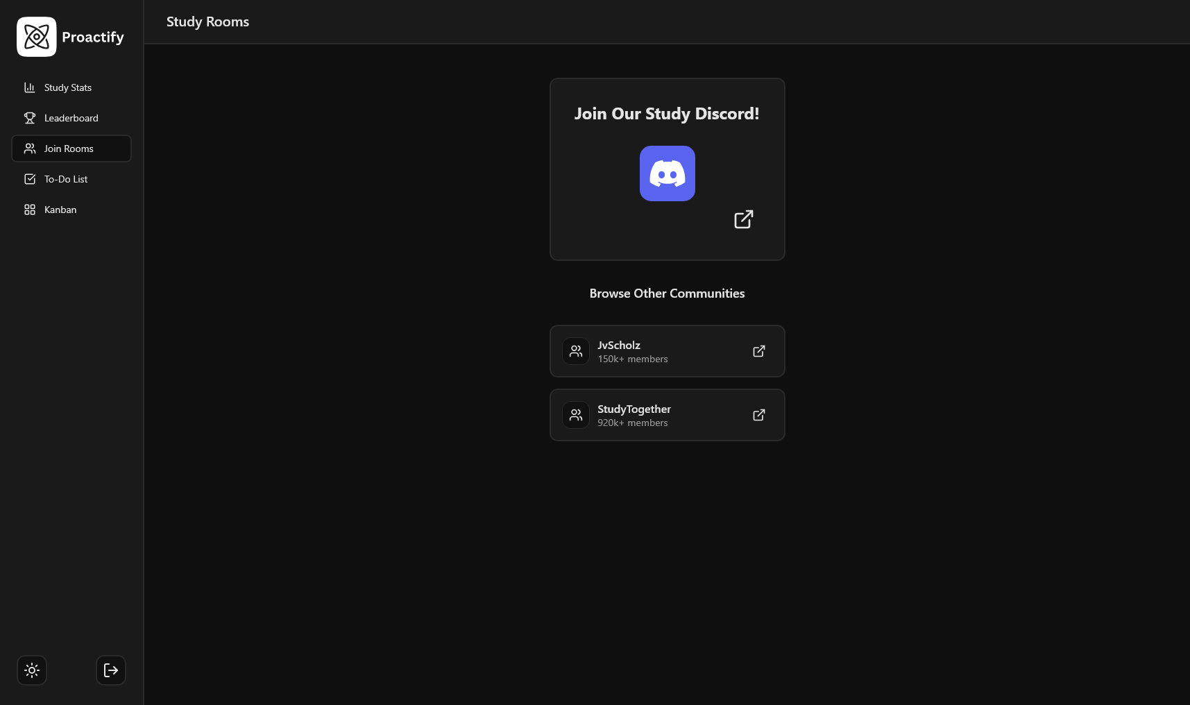
Task: Click the To-Do List checkbox icon
Action: pyautogui.click(x=30, y=179)
